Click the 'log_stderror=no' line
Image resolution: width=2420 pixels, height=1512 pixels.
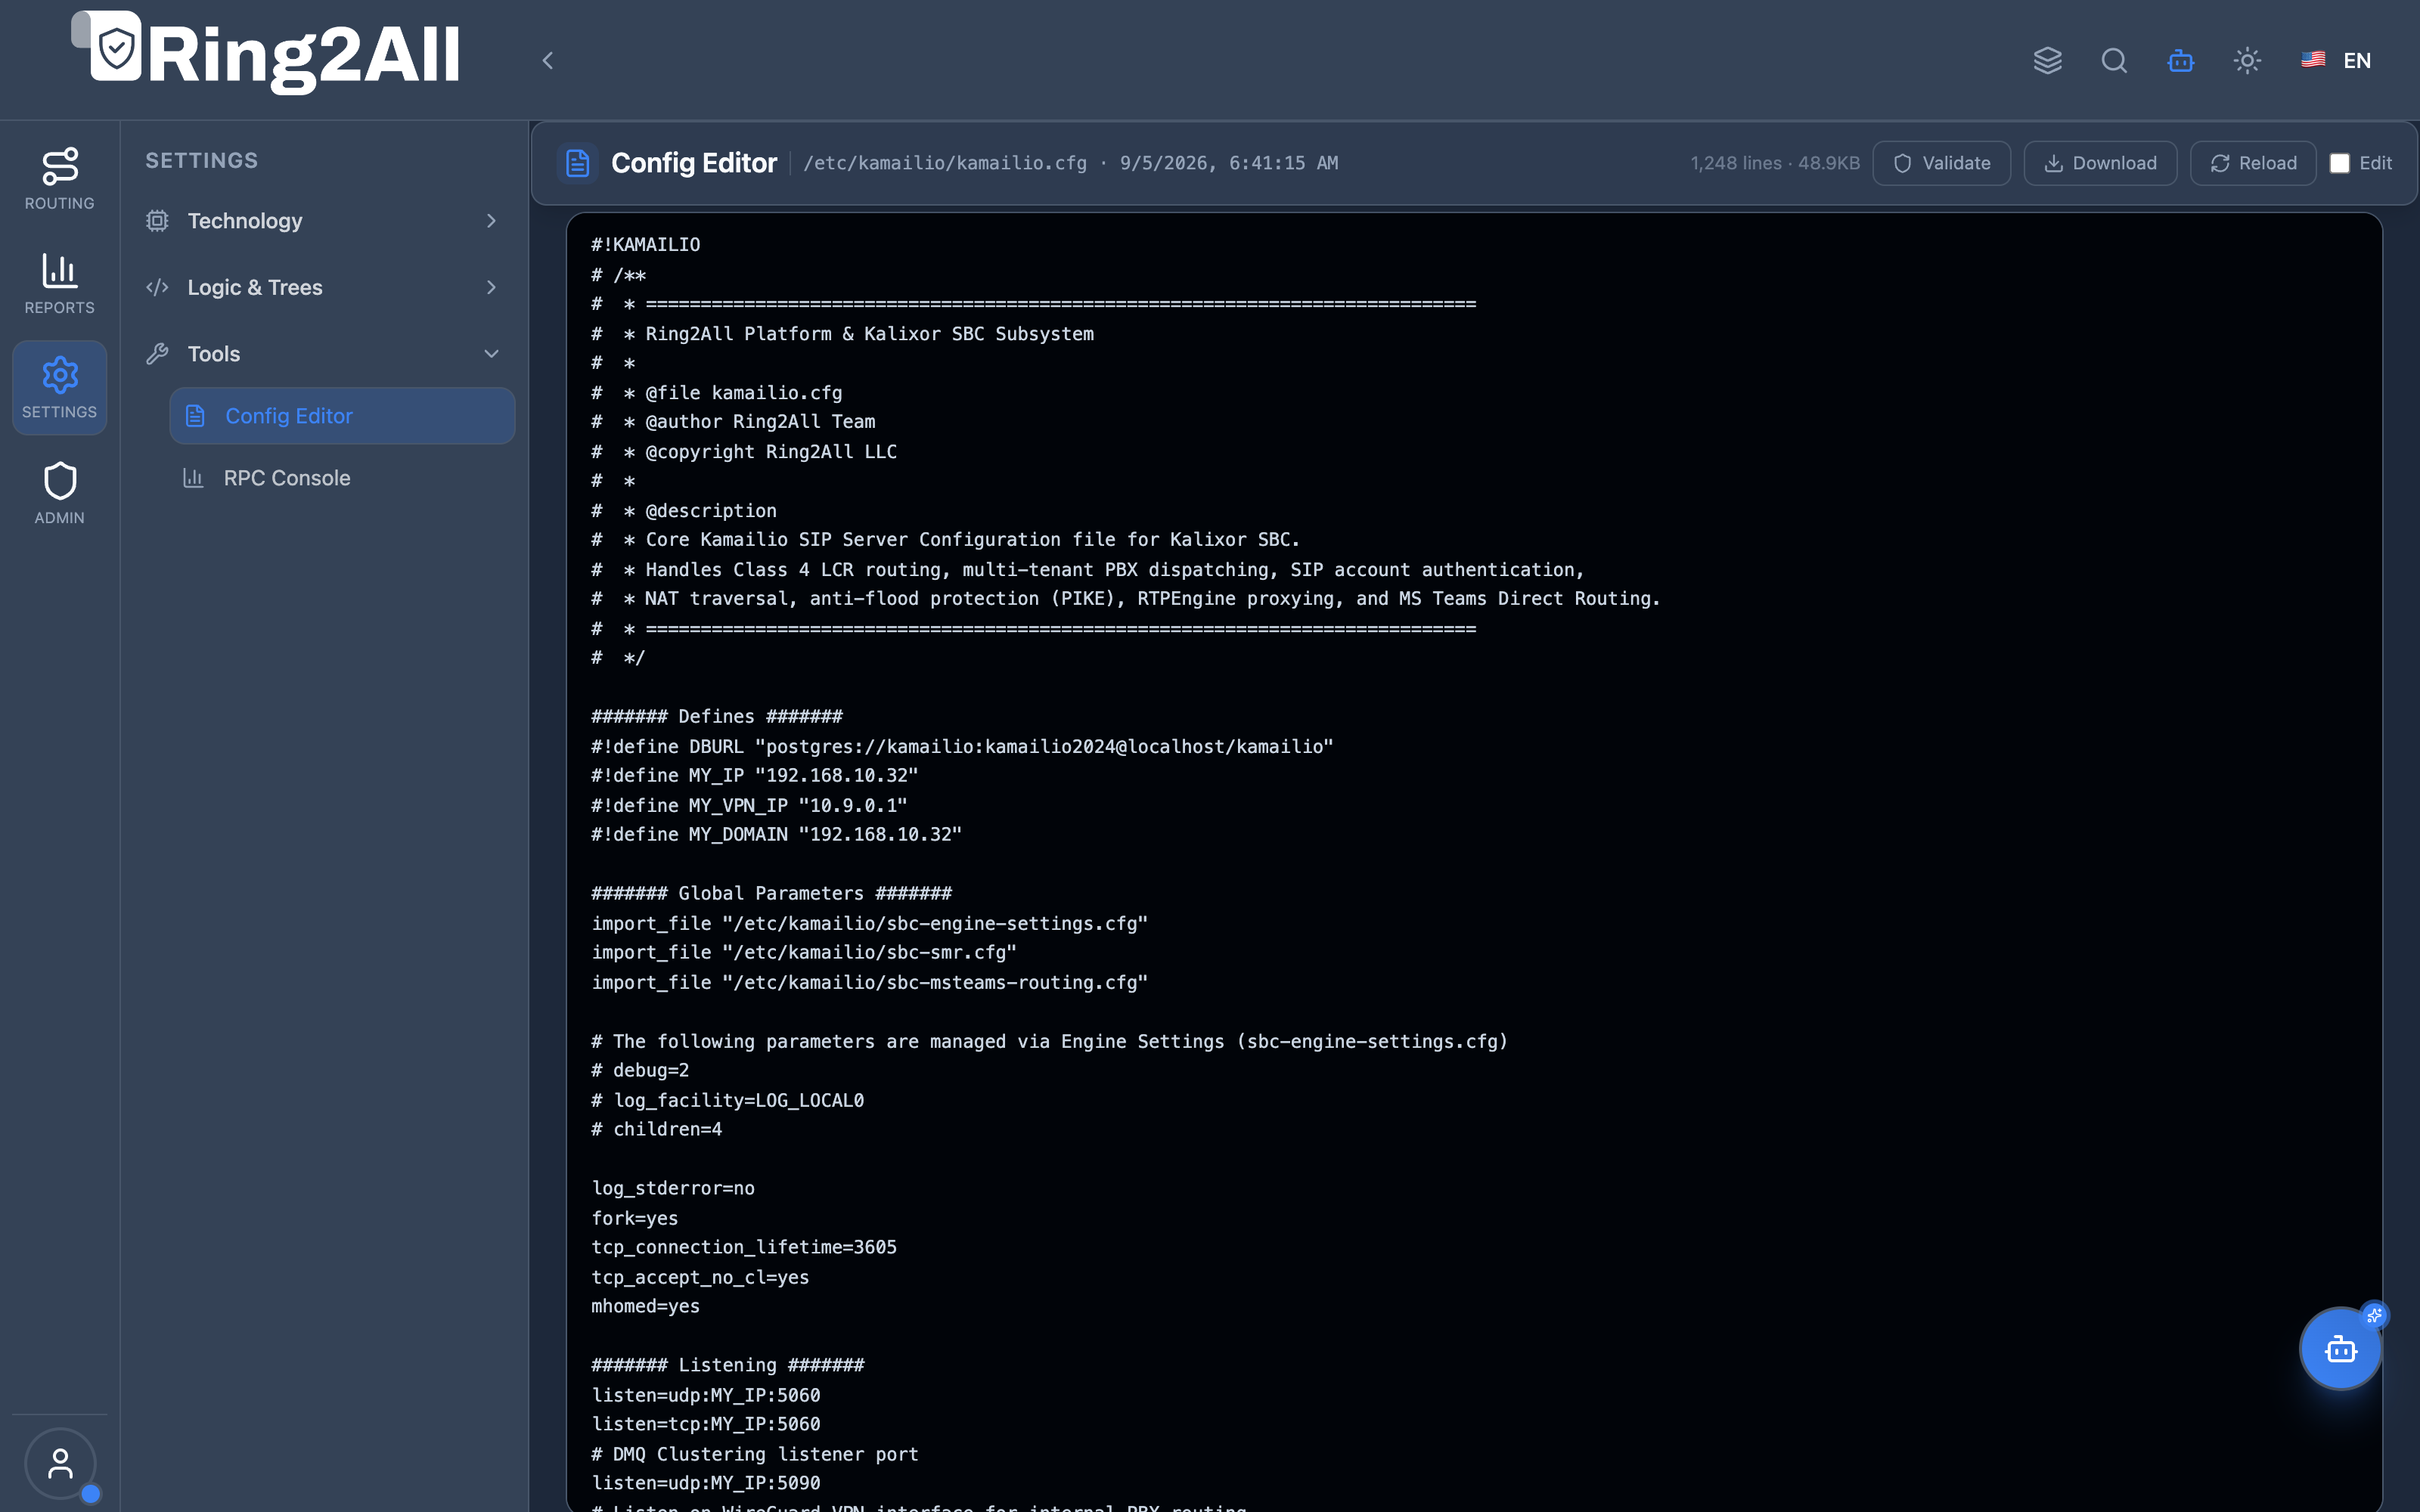(673, 1189)
